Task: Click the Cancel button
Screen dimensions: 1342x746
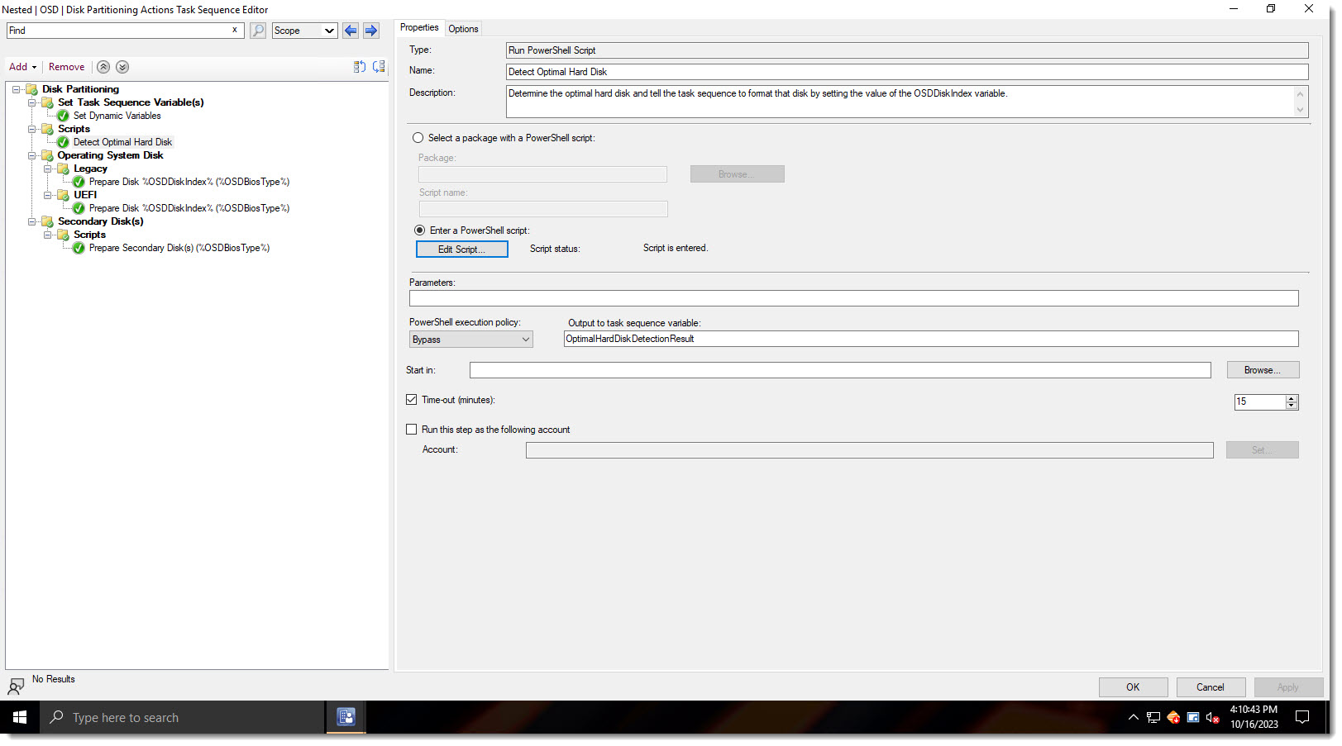Action: pyautogui.click(x=1211, y=687)
